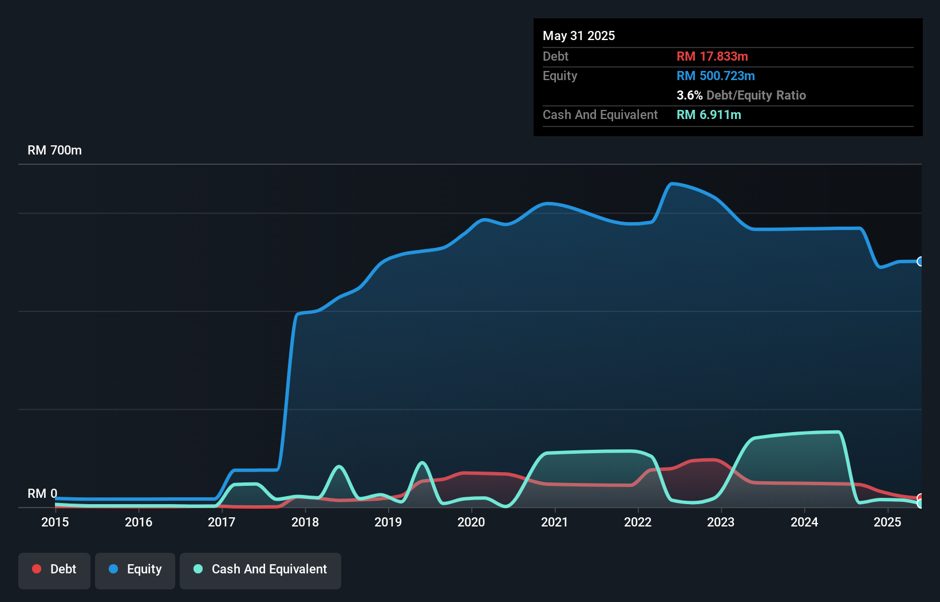
Task: Click the RM 17.833m Debt value
Action: 712,56
